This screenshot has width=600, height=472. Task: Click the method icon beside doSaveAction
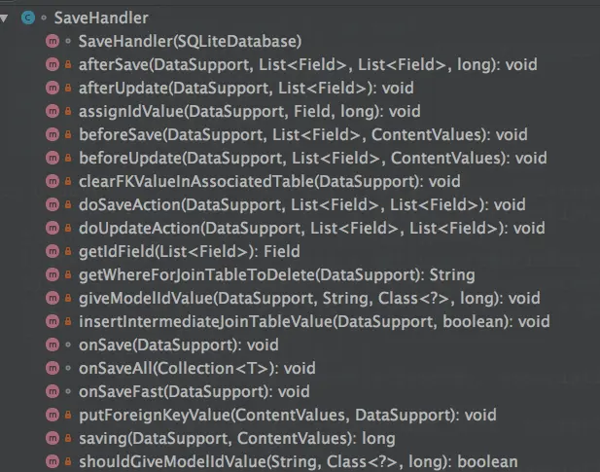[52, 204]
